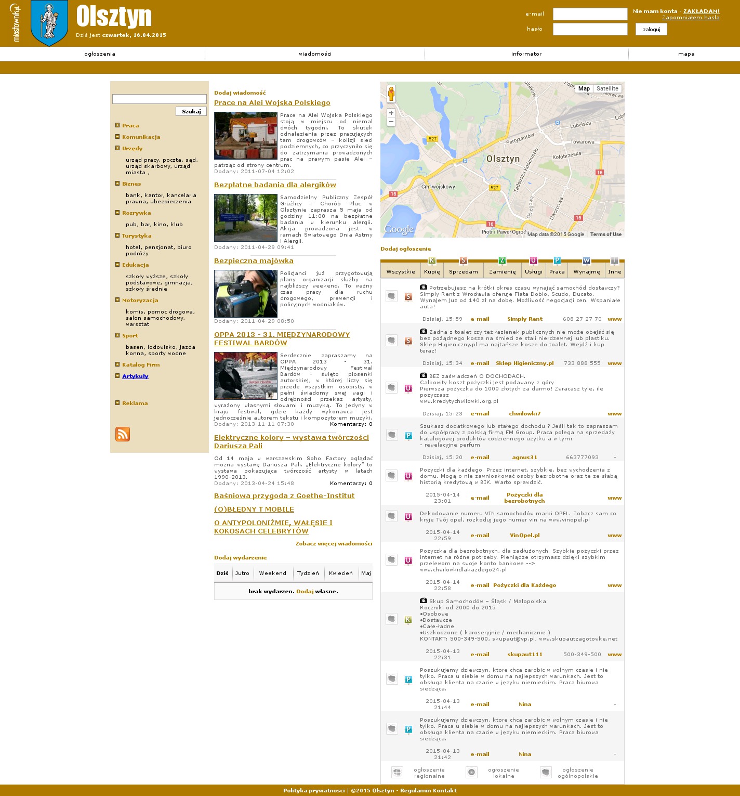The width and height of the screenshot is (740, 796).
Task: Zoom out on the Olsztyn map
Action: coord(391,122)
